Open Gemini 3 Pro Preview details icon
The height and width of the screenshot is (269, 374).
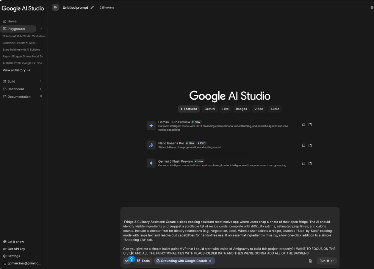pyautogui.click(x=310, y=125)
